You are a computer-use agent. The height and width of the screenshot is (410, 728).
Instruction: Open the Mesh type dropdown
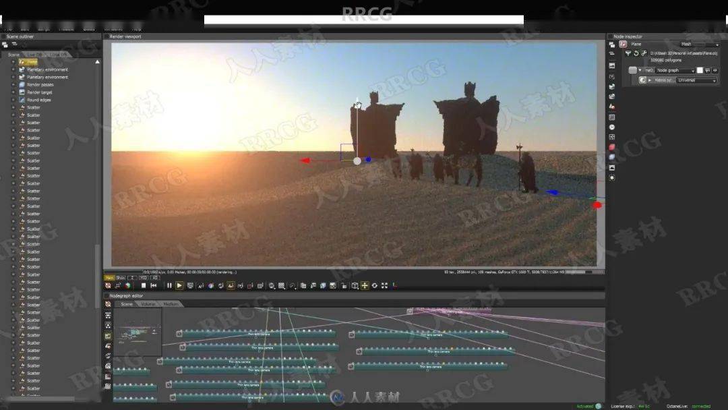(699, 44)
